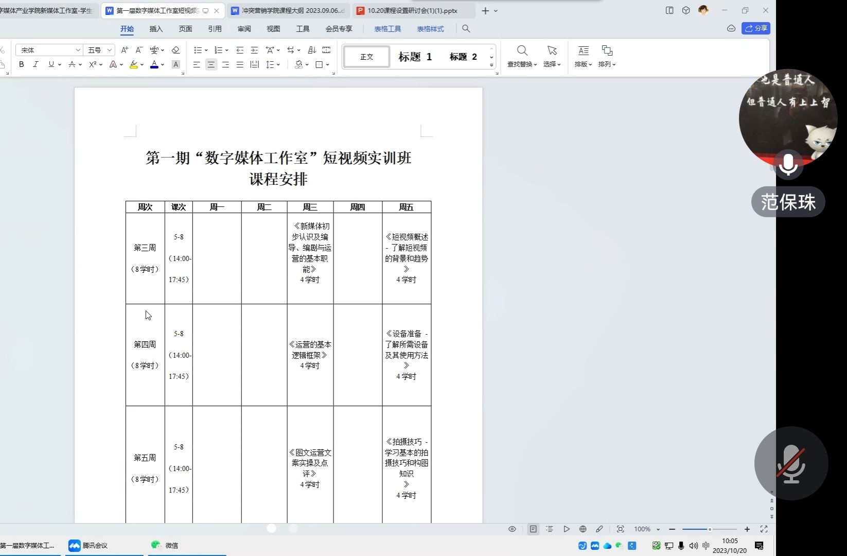847x556 pixels.
Task: Enable center text alignment
Action: coord(211,64)
